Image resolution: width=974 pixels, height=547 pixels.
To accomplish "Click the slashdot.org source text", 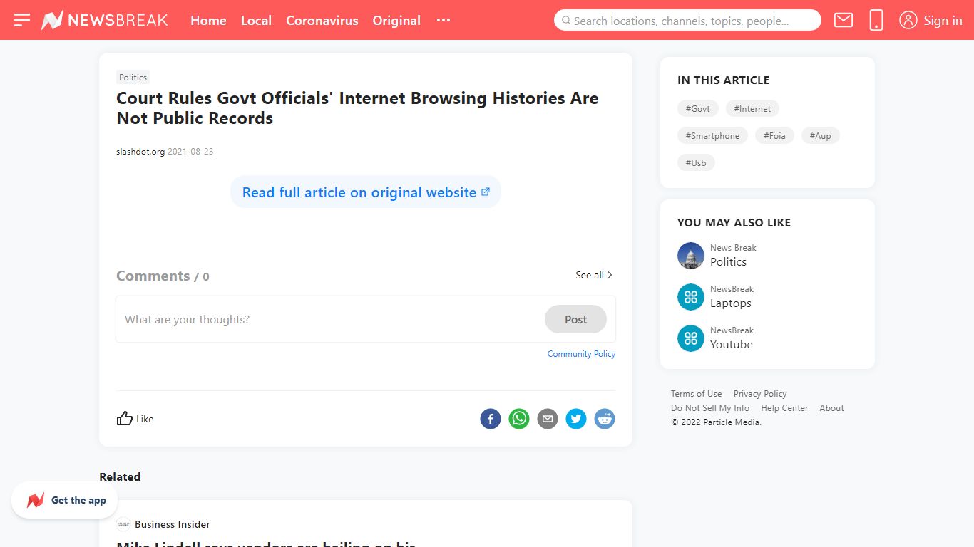I will coord(140,151).
